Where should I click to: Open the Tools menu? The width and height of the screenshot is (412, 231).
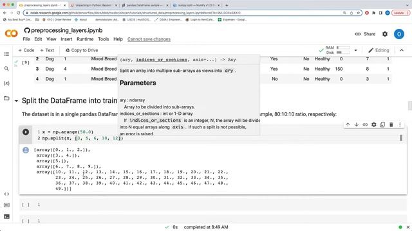[x=103, y=39]
